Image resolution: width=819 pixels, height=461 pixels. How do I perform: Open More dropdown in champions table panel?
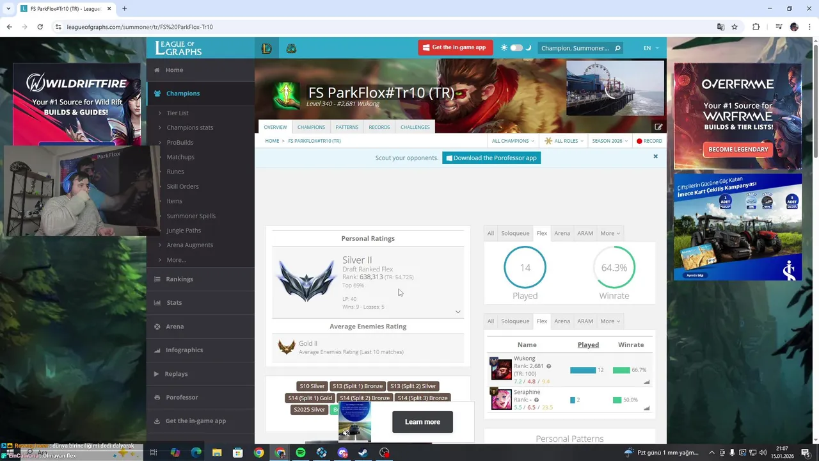[610, 321]
